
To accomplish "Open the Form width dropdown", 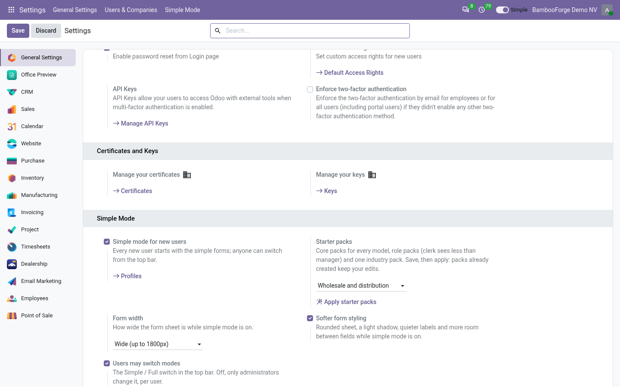I will [158, 344].
